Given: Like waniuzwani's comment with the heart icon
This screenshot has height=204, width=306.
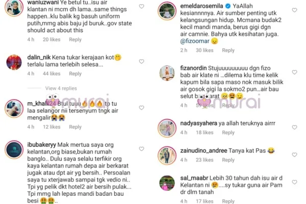Looking at the screenshot, I should tap(141, 7).
